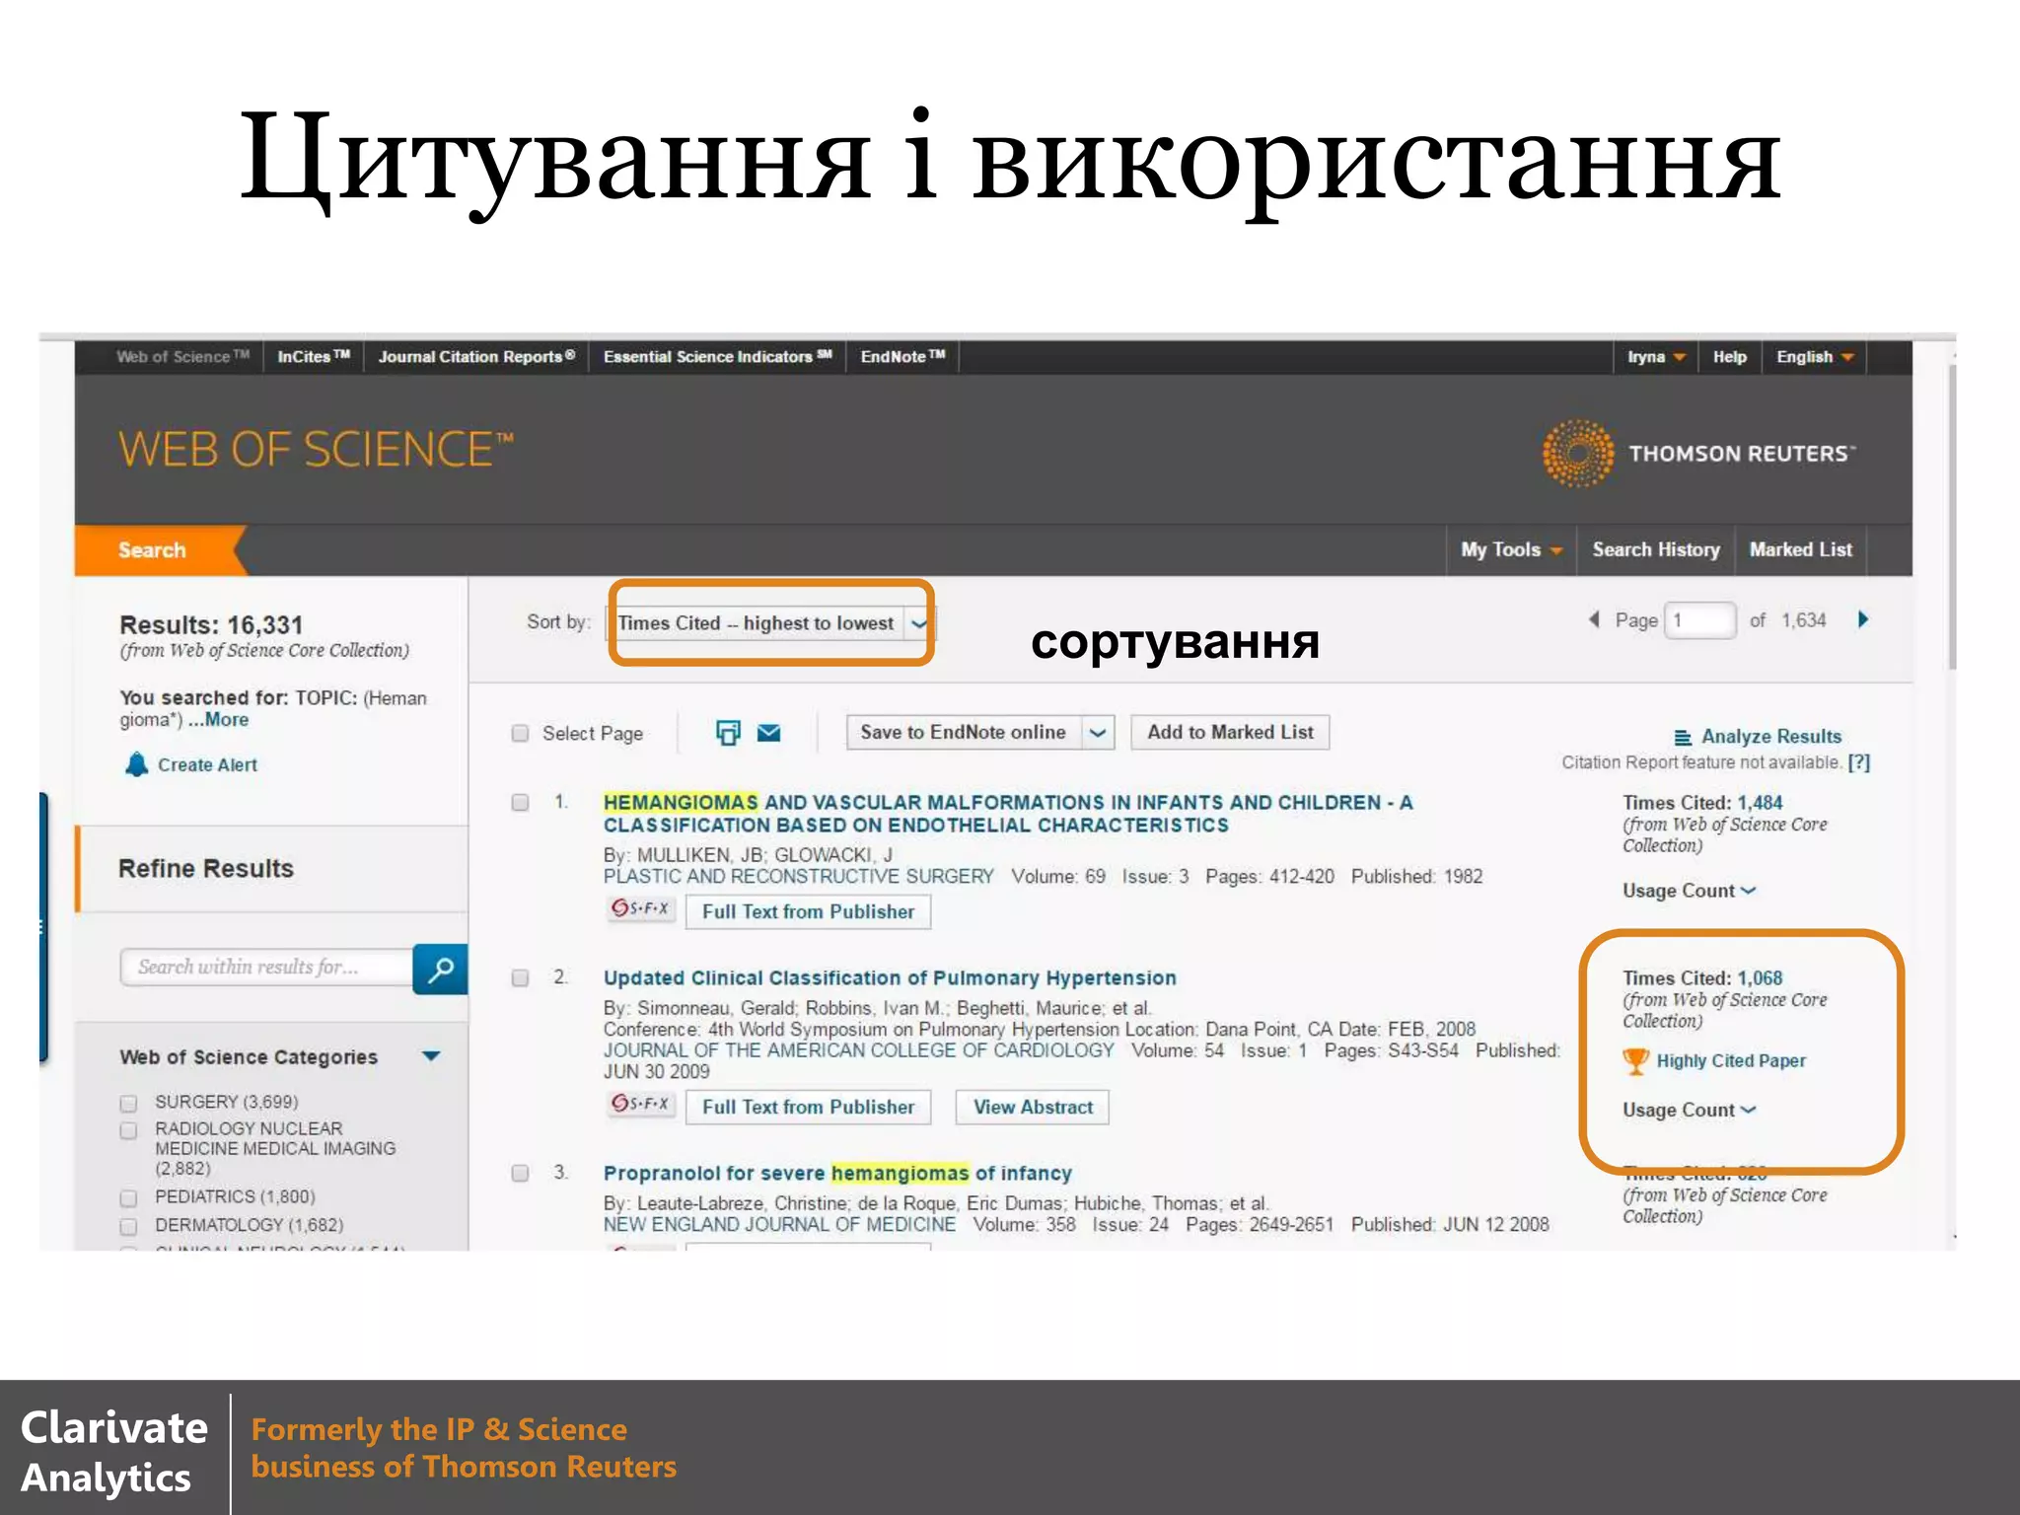Image resolution: width=2020 pixels, height=1515 pixels.
Task: Click the page number input field
Action: coord(1700,620)
